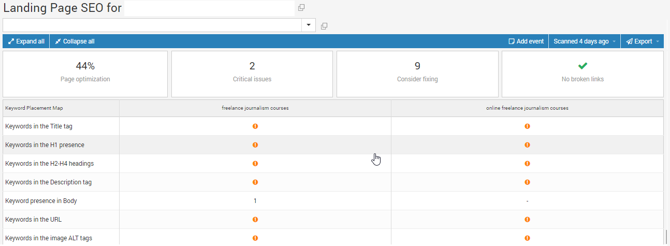Click H1 presence warning for online freelance journalism courses
The image size is (670, 246).
[527, 145]
